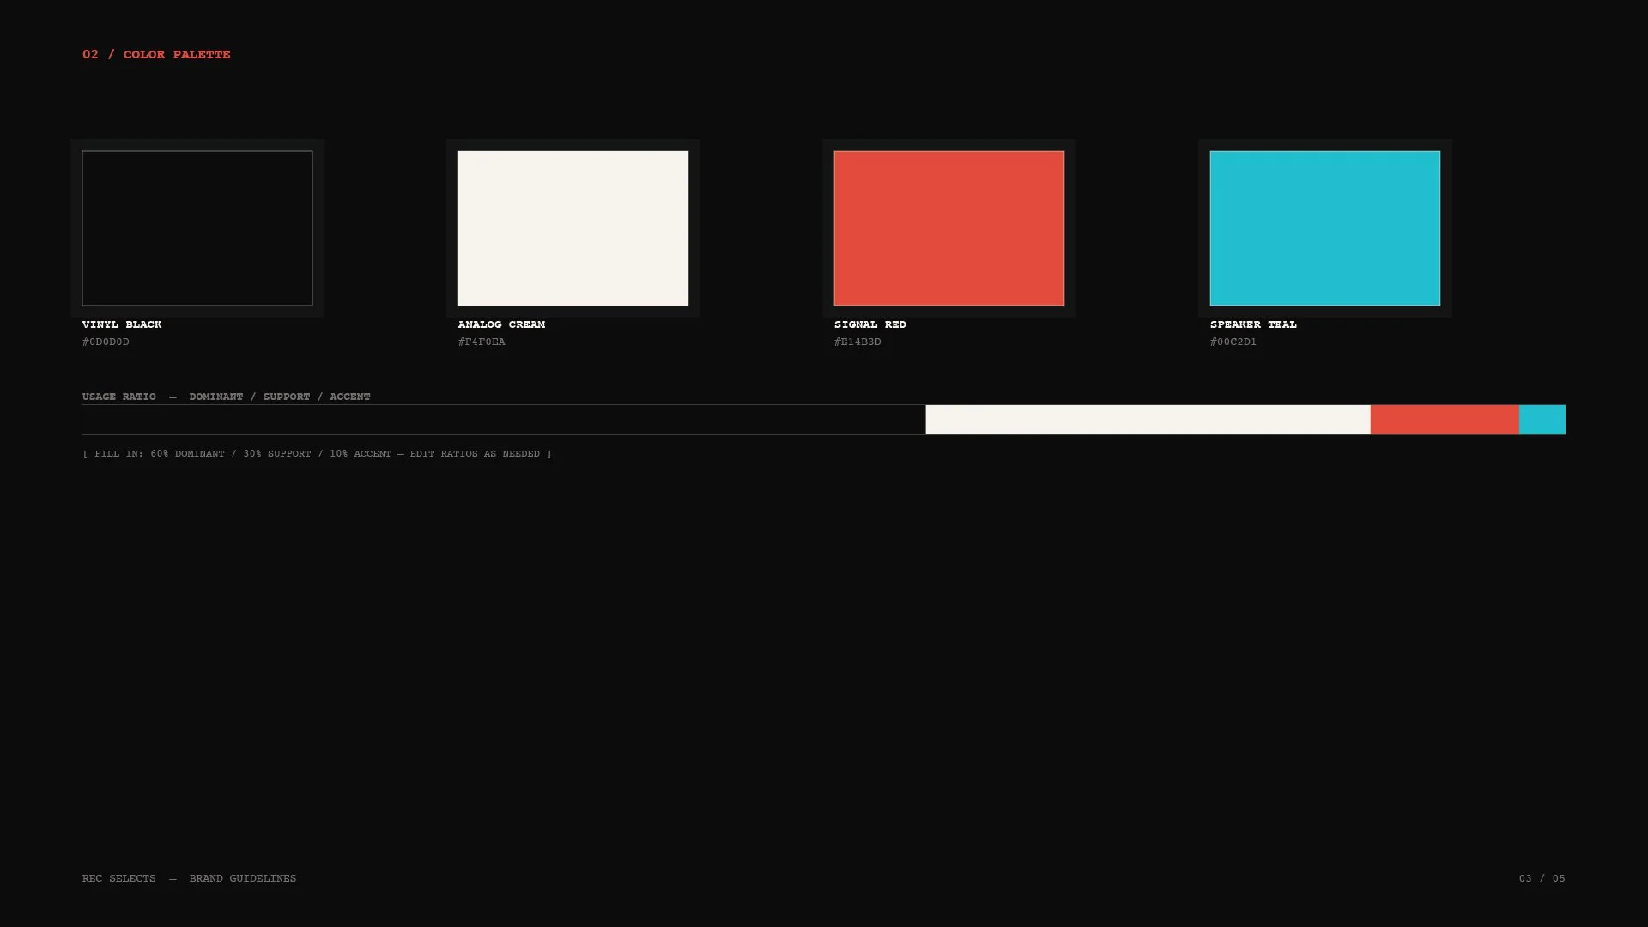This screenshot has width=1648, height=927.
Task: Click the '#E14B3D' hex code
Action: point(857,342)
